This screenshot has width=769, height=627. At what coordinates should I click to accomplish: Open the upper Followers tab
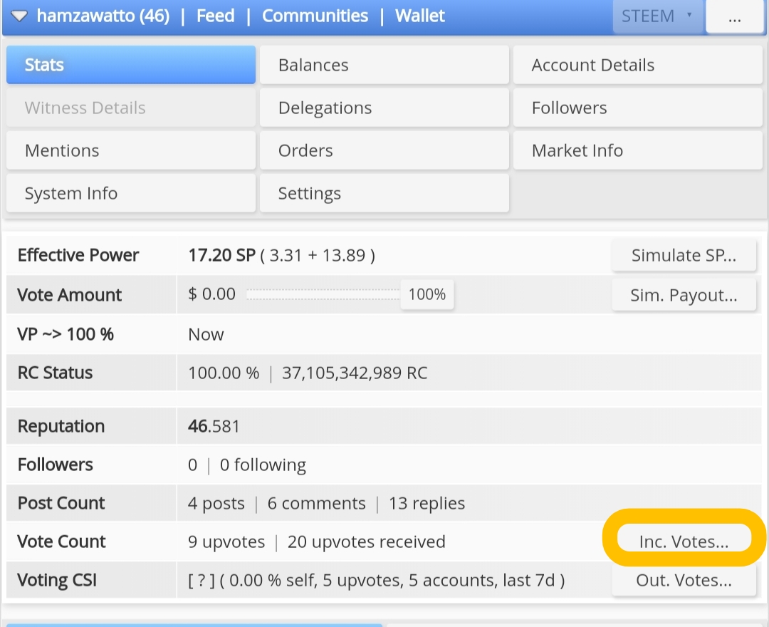[637, 108]
